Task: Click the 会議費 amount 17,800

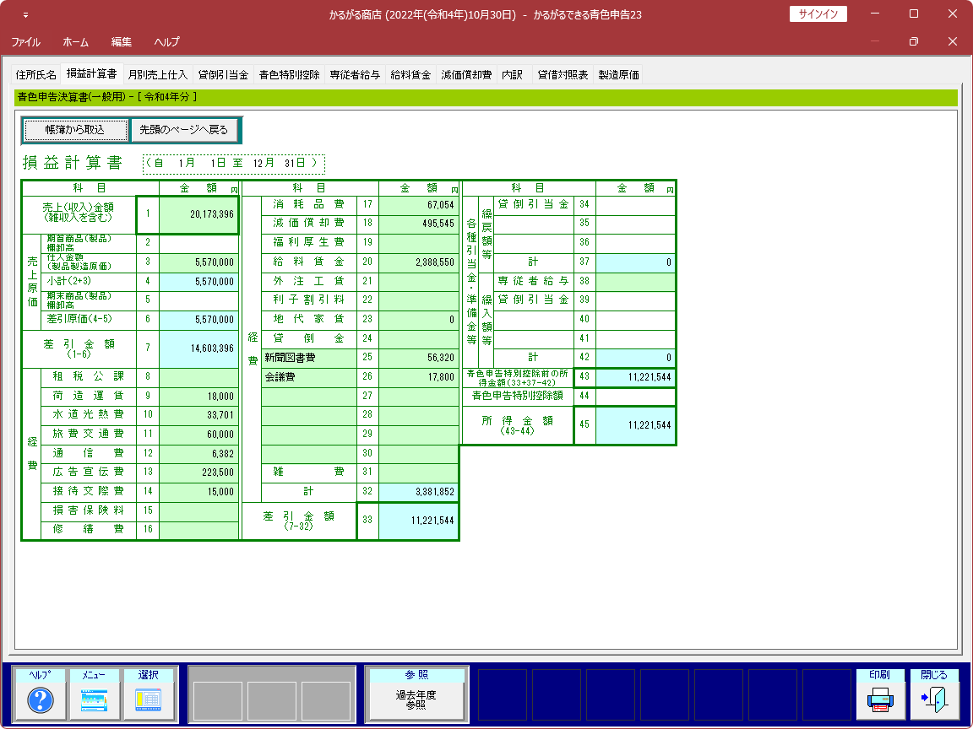Action: 419,377
